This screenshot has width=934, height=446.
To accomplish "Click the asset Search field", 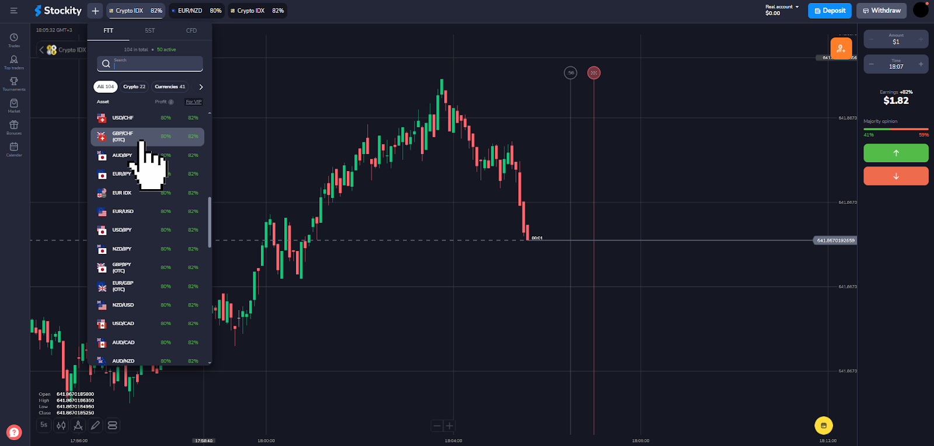I will 150,64.
